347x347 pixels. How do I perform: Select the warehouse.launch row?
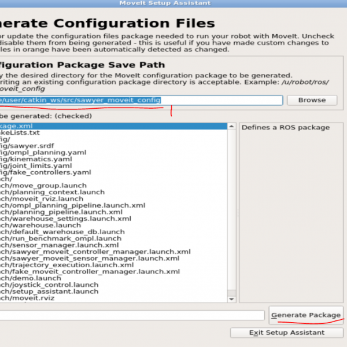[x=113, y=226]
